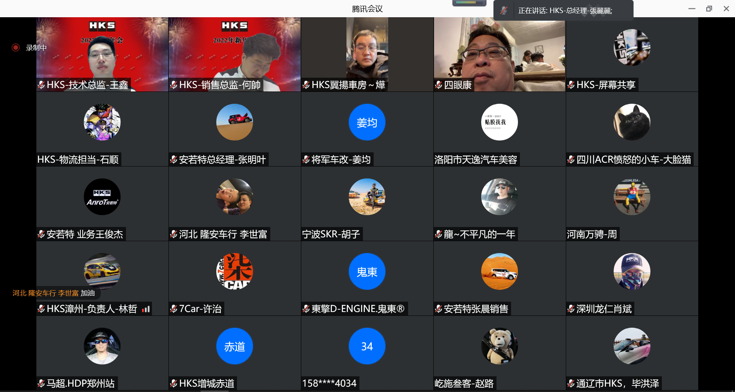The image size is (735, 392).
Task: Click the 鬼東 blue avatar circle
Action: 367,271
